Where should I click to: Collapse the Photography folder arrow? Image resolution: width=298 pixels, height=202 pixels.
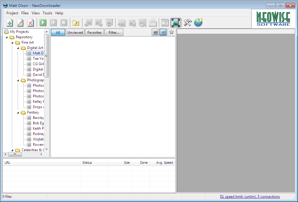tap(18, 80)
